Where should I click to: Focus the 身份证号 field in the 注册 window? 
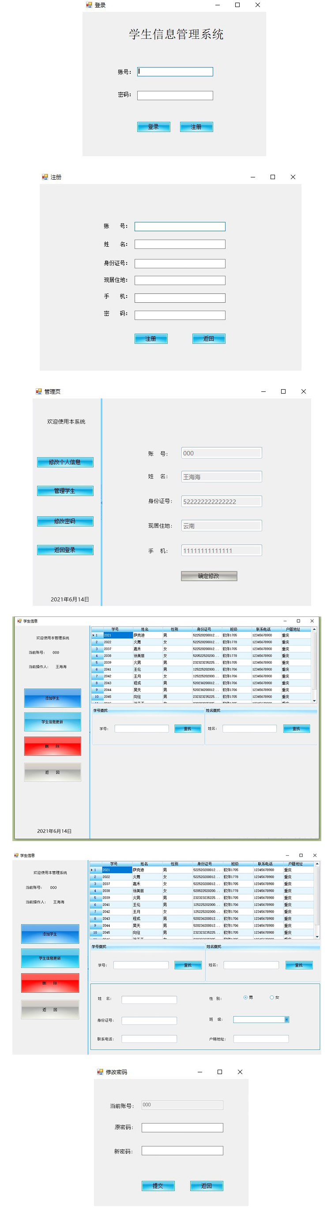click(180, 263)
